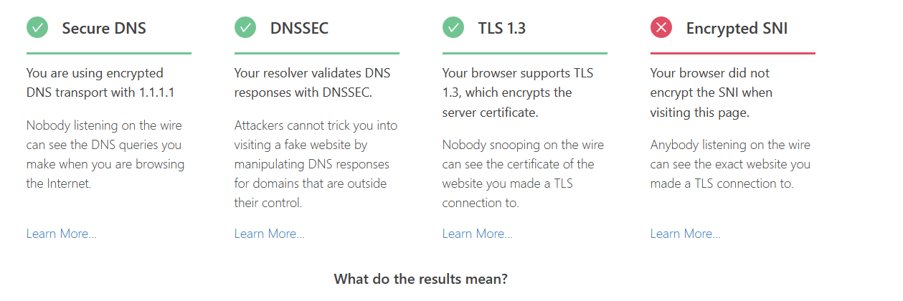
Task: Open the Learn More link under DNSSEC
Action: [x=270, y=234]
